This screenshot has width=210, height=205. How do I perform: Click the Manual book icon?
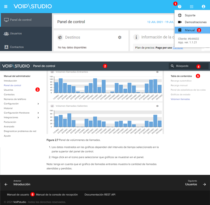pos(180,30)
